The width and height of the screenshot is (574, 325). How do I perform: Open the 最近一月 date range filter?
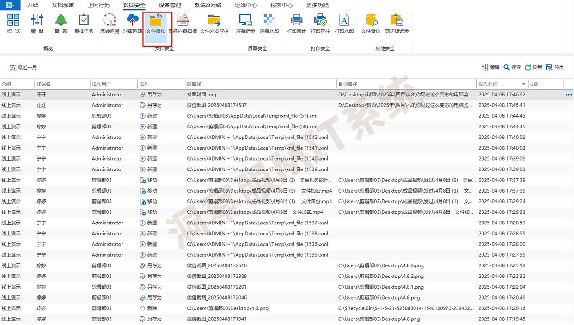pos(23,67)
